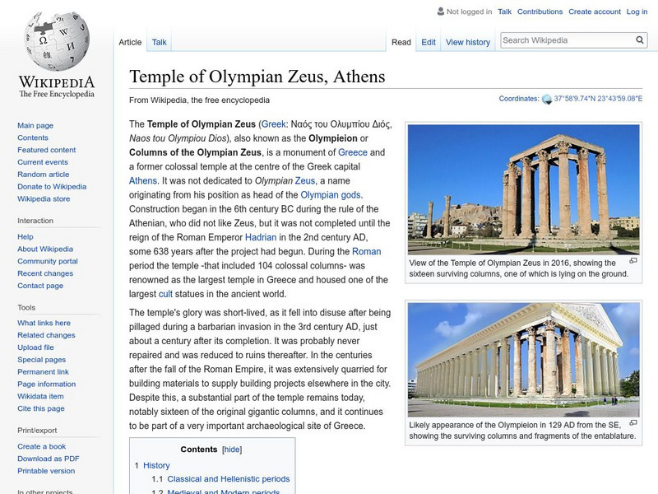Open the Wikipedia store link
The image size is (658, 494).
(x=44, y=198)
